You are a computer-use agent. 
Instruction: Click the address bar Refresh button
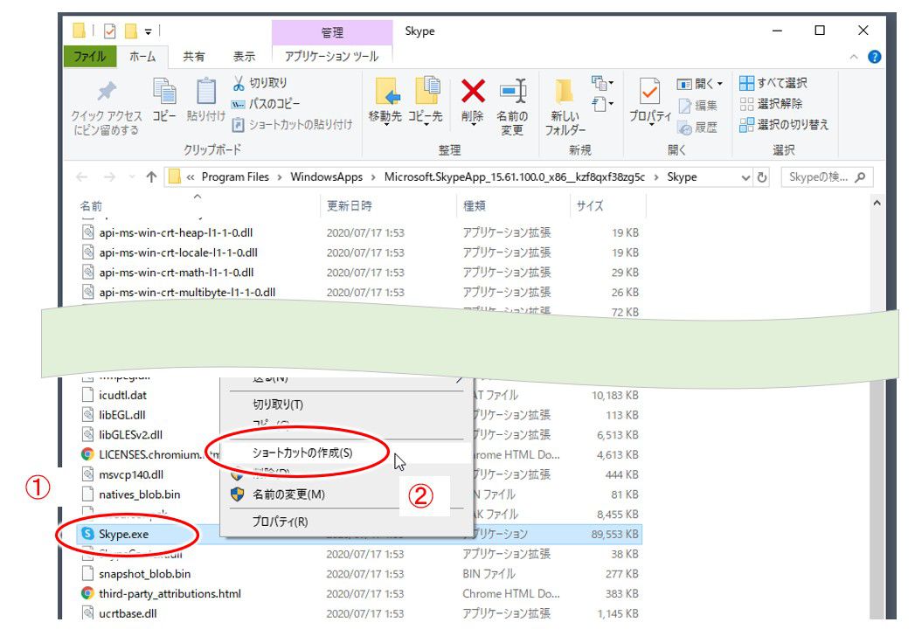[x=762, y=176]
